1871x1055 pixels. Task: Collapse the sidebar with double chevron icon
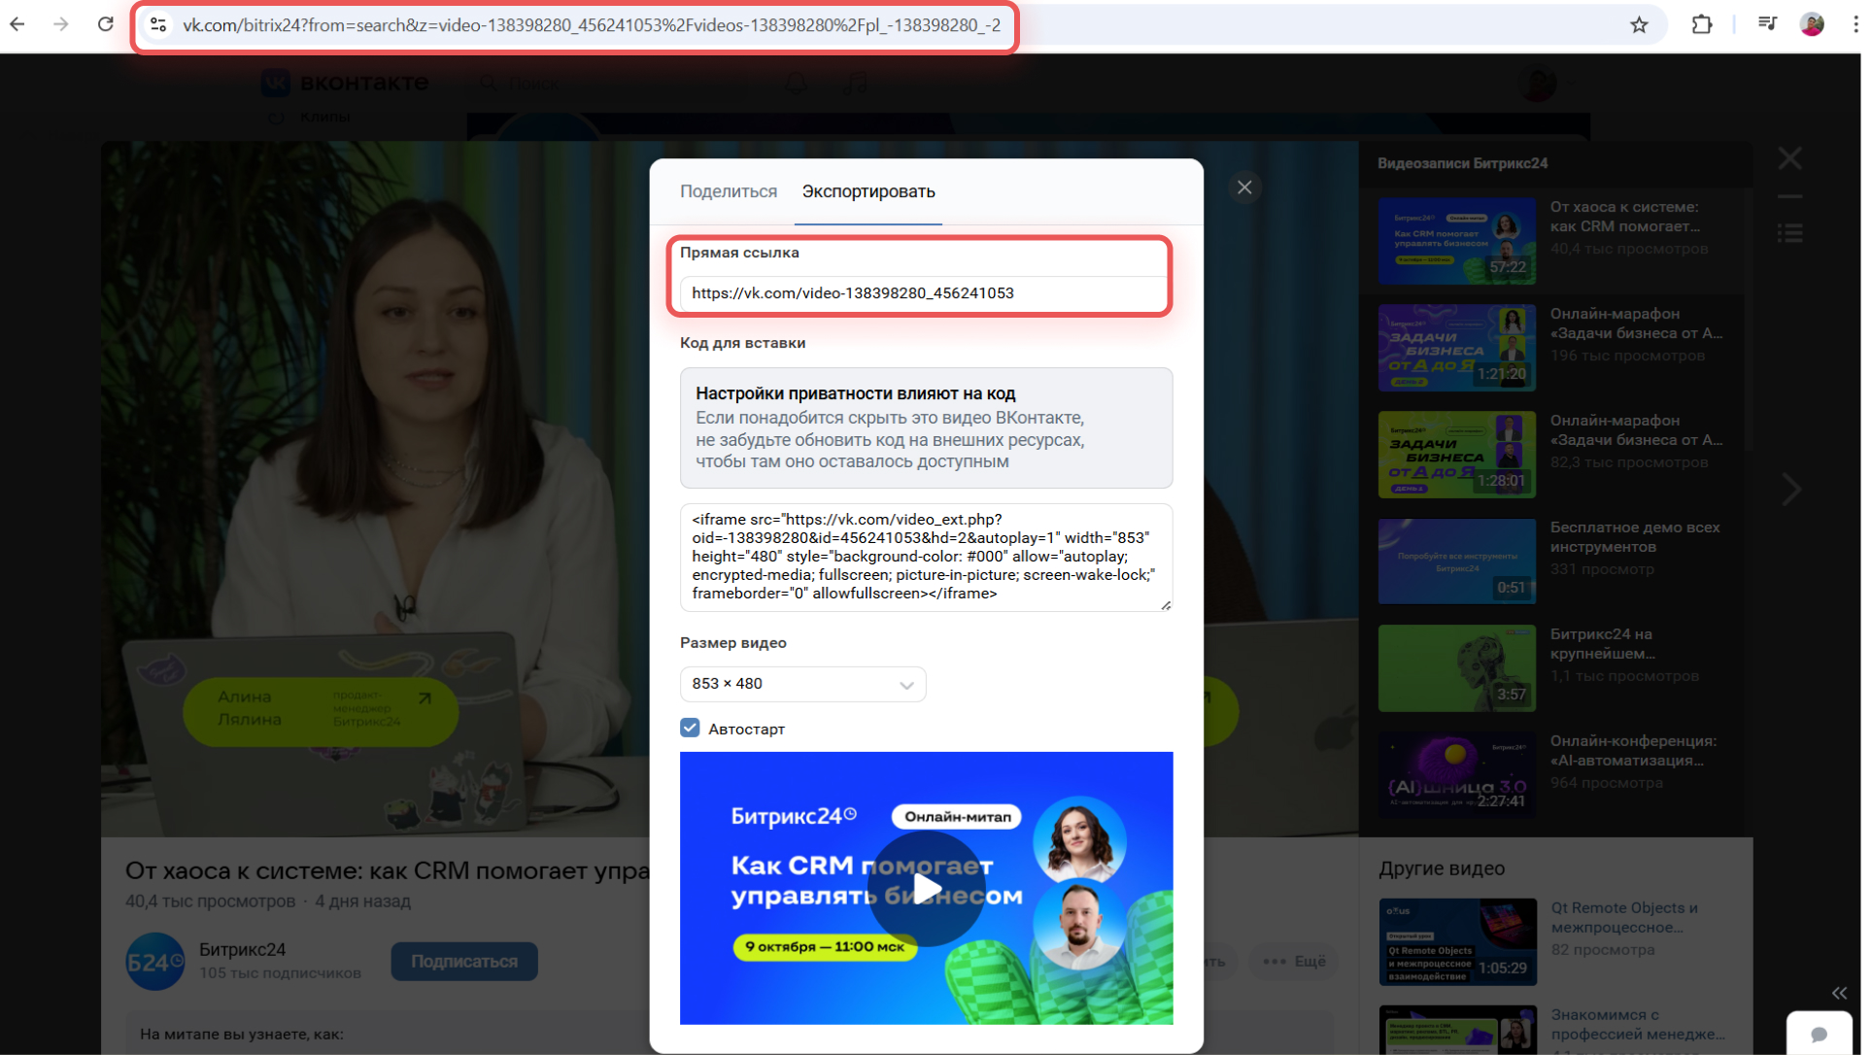1839,993
